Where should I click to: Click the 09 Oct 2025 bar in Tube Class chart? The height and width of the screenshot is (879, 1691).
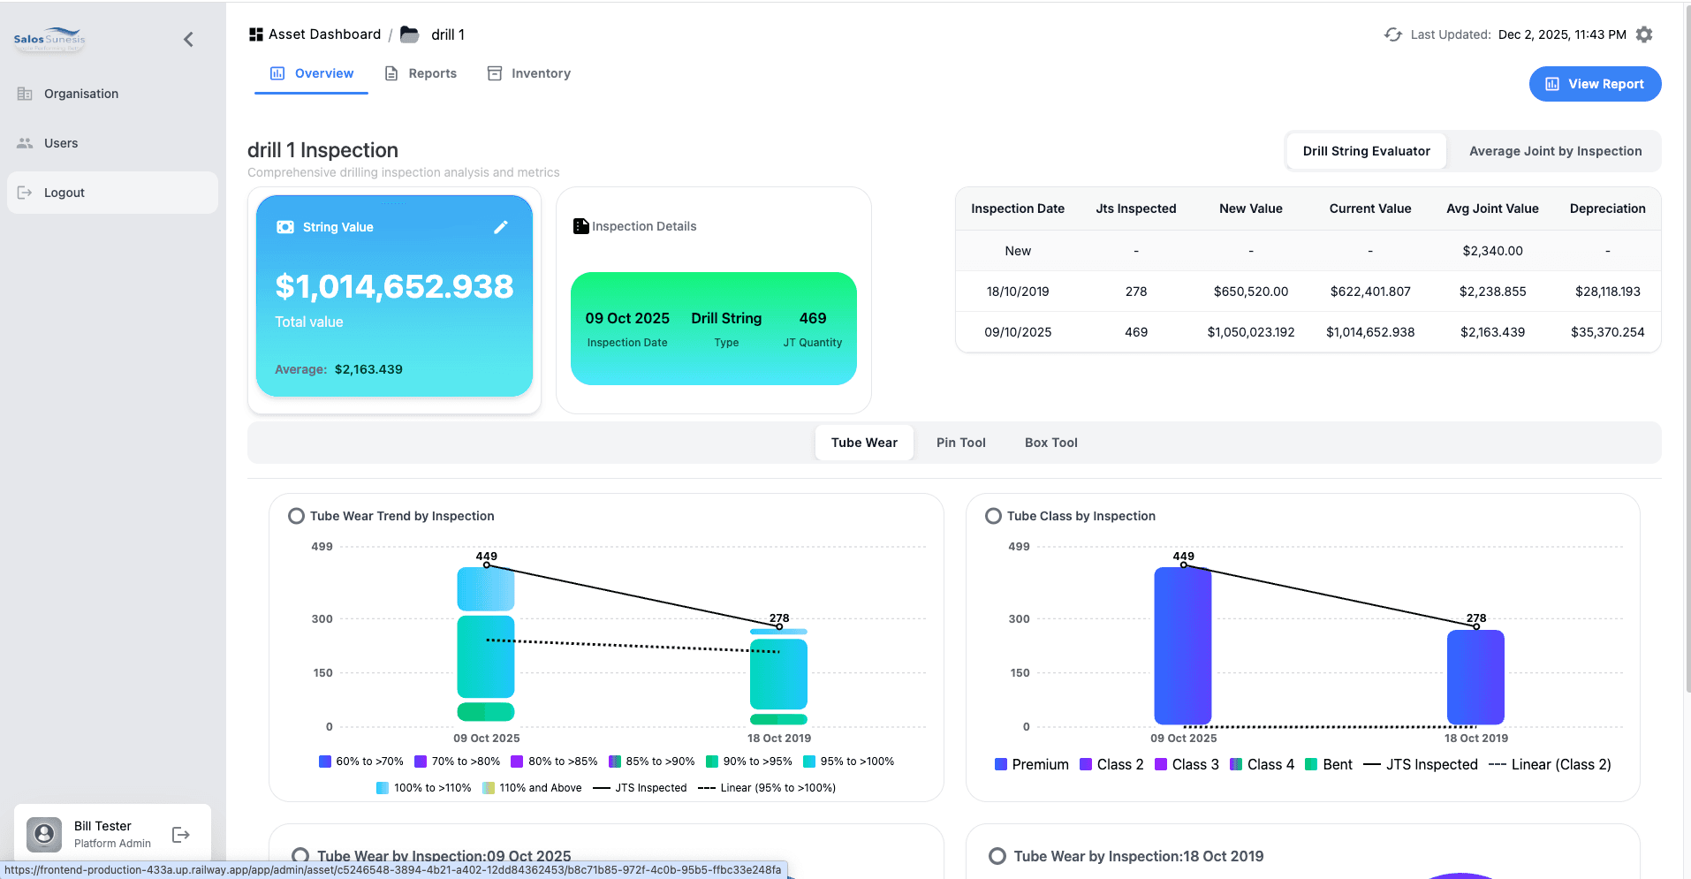(x=1182, y=645)
